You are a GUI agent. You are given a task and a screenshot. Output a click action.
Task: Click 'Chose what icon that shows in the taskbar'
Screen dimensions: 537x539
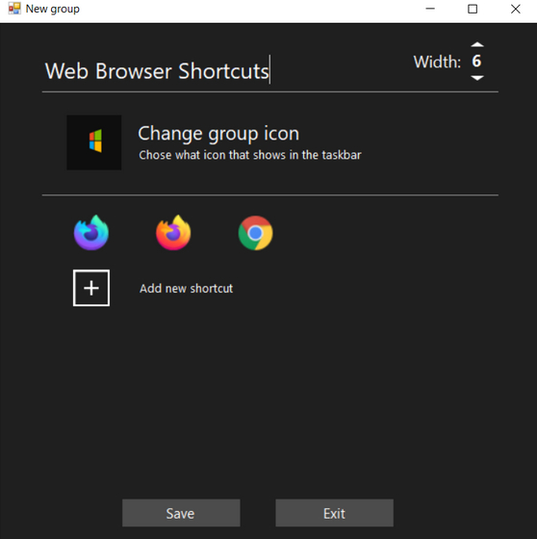[x=250, y=155]
